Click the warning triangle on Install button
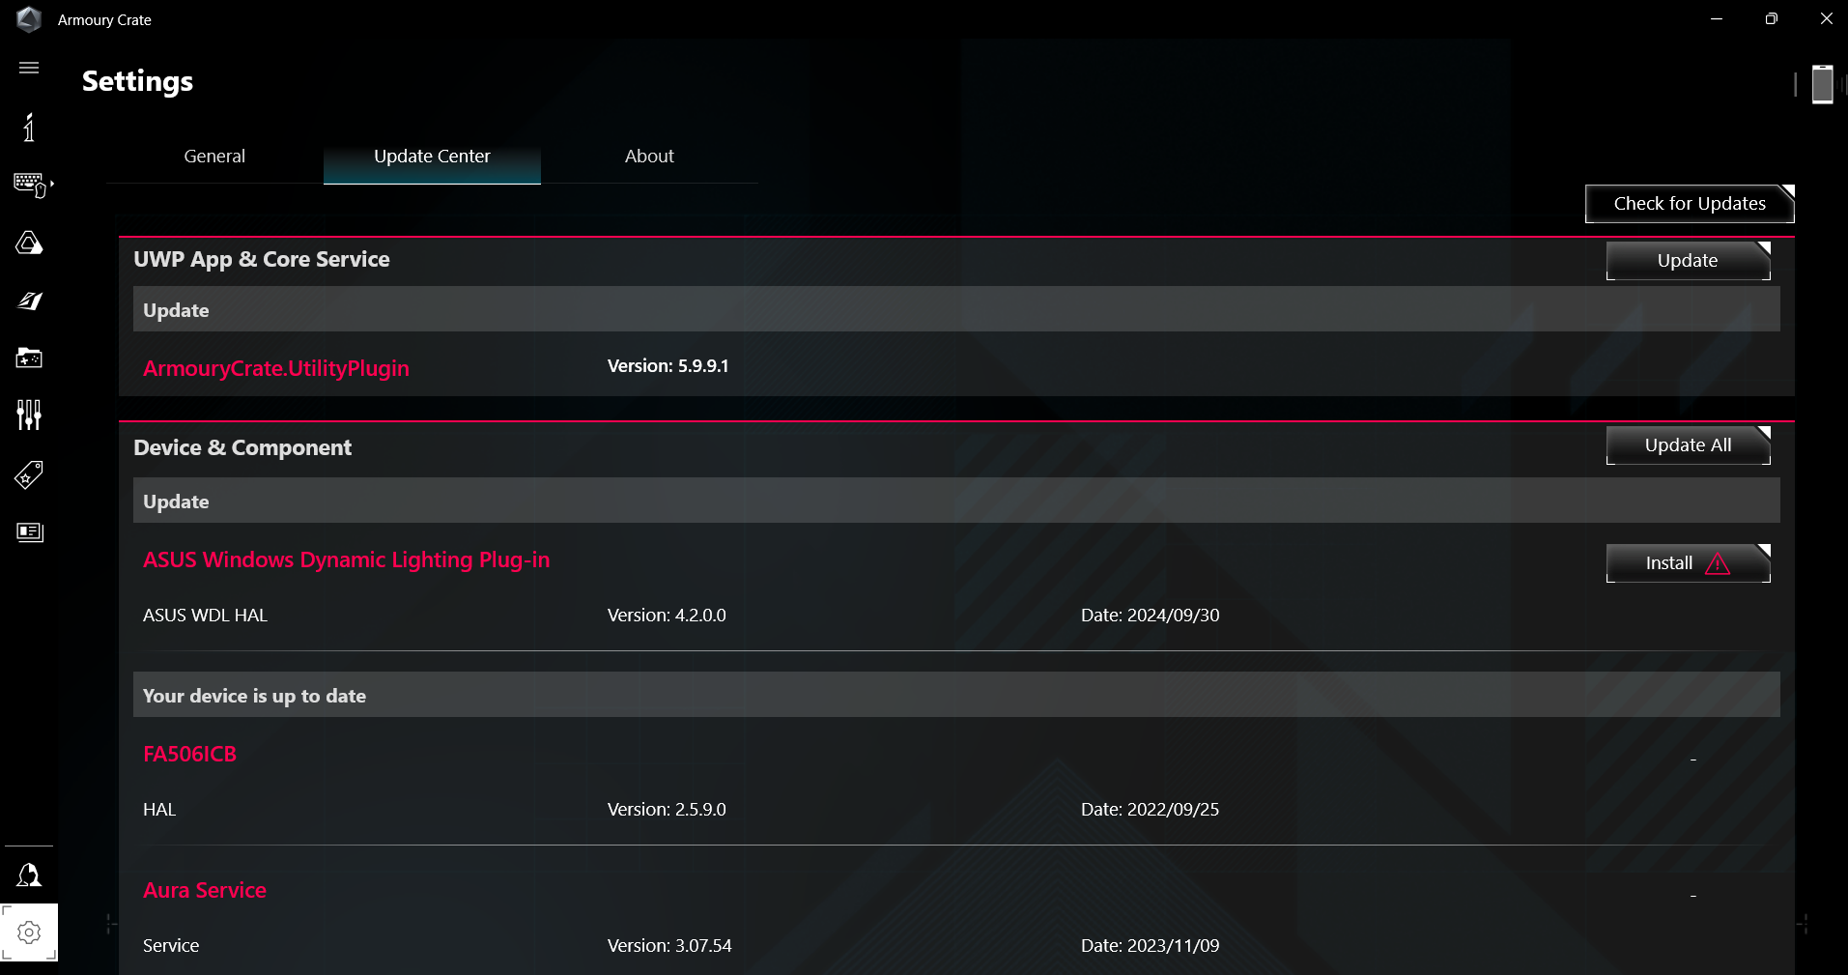Viewport: 1848px width, 975px height. point(1718,563)
